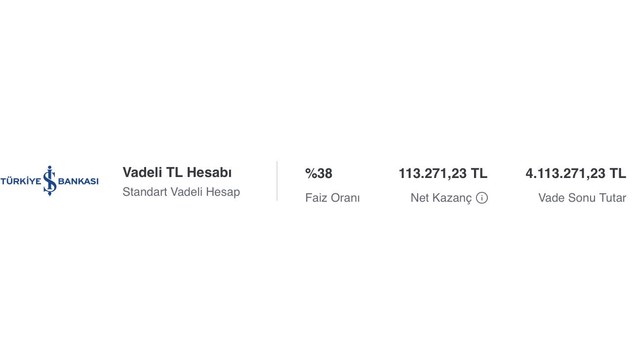Click the Türkiye İş Bankası logo
The image size is (632, 356).
coord(49,181)
